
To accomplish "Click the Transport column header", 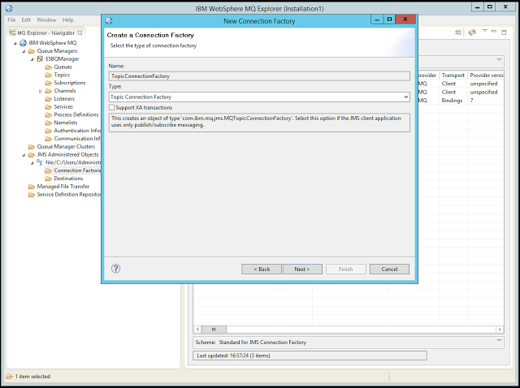I will pos(453,75).
